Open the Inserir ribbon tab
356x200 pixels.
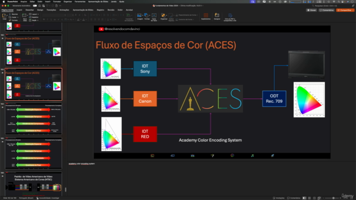click(x=19, y=10)
